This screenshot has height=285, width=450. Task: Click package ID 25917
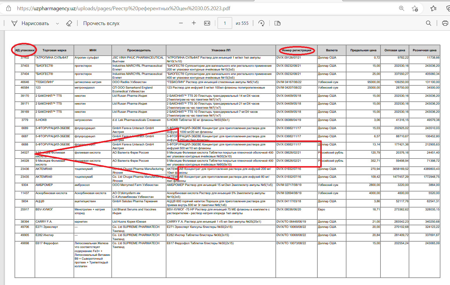(25, 210)
